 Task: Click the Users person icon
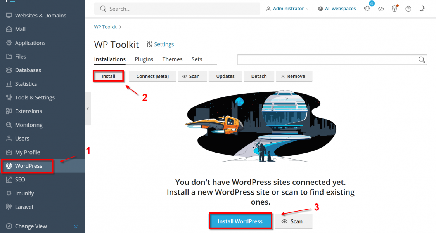9,138
